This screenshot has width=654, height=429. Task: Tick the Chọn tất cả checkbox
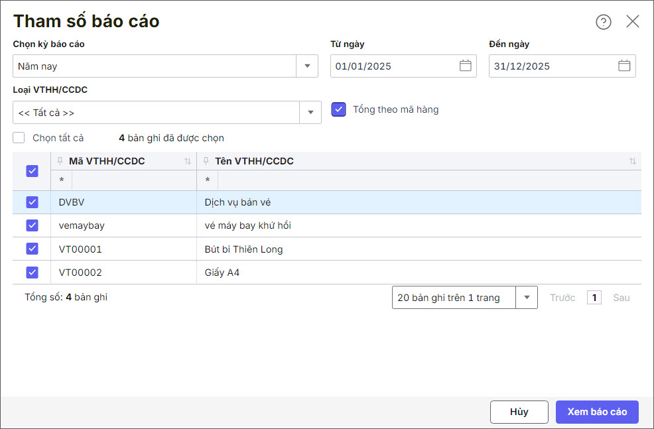click(19, 138)
